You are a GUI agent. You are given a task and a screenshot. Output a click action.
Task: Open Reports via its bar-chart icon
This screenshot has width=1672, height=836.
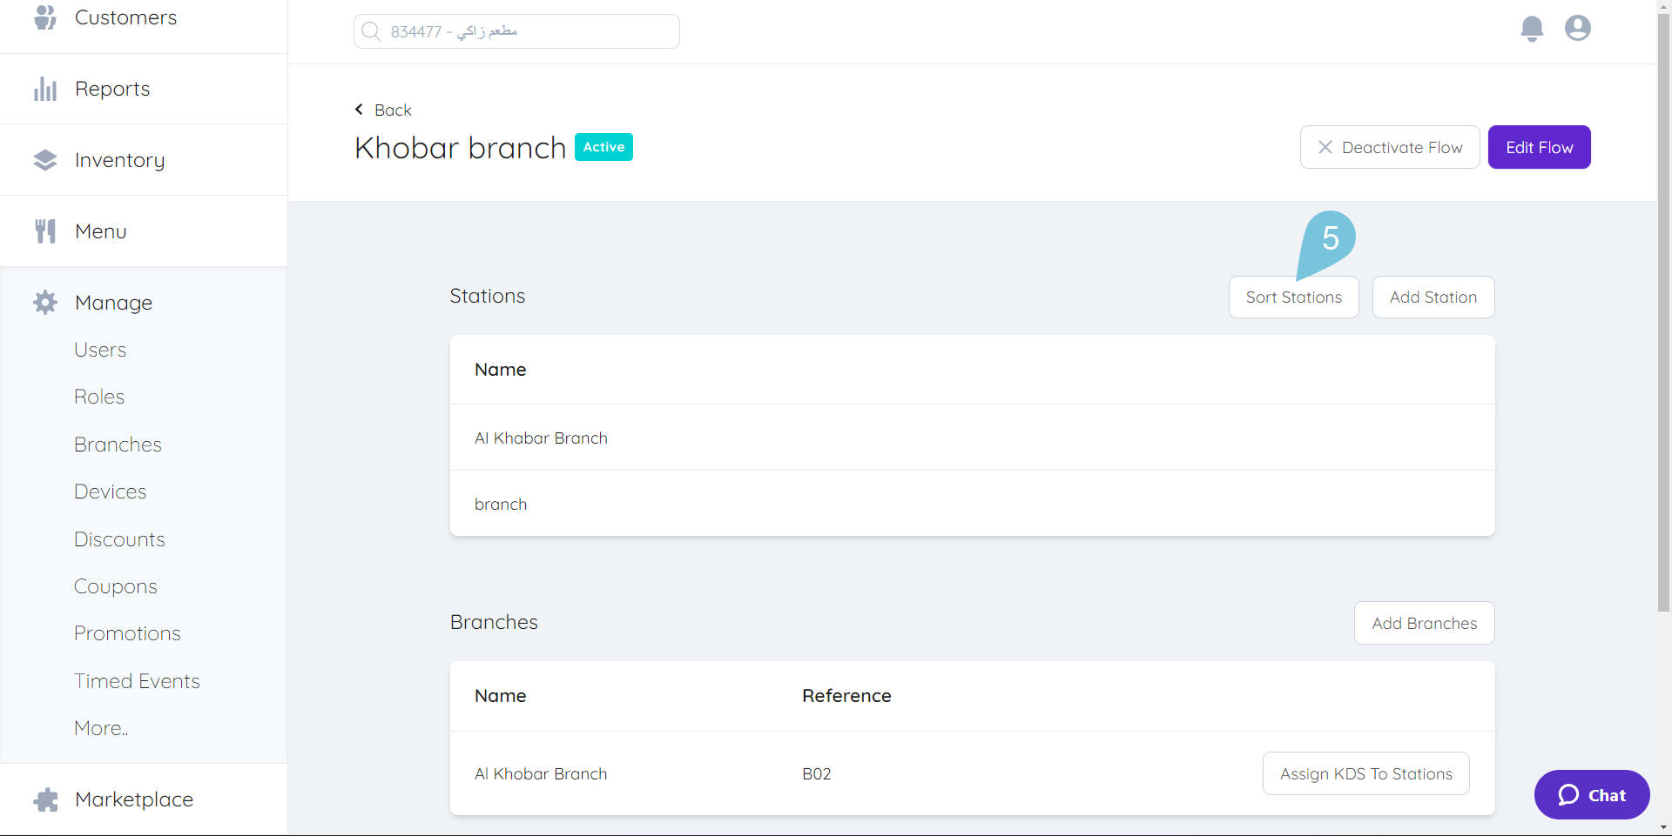click(x=44, y=88)
